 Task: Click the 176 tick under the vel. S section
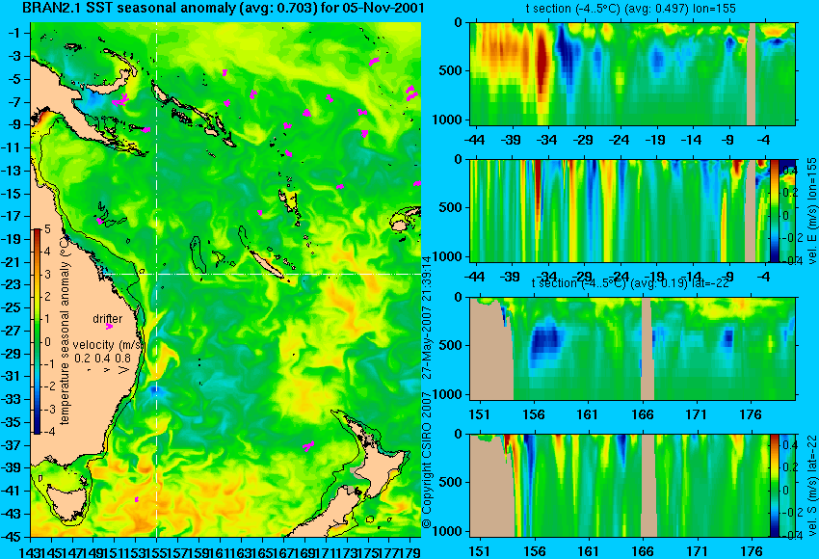751,551
